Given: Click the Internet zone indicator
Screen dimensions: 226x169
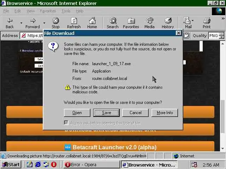Looking at the screenshot, I should click(184, 156).
